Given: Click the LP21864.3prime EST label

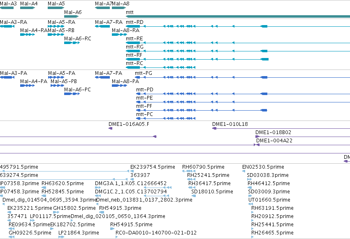Looking at the screenshot, I should coord(79,233).
